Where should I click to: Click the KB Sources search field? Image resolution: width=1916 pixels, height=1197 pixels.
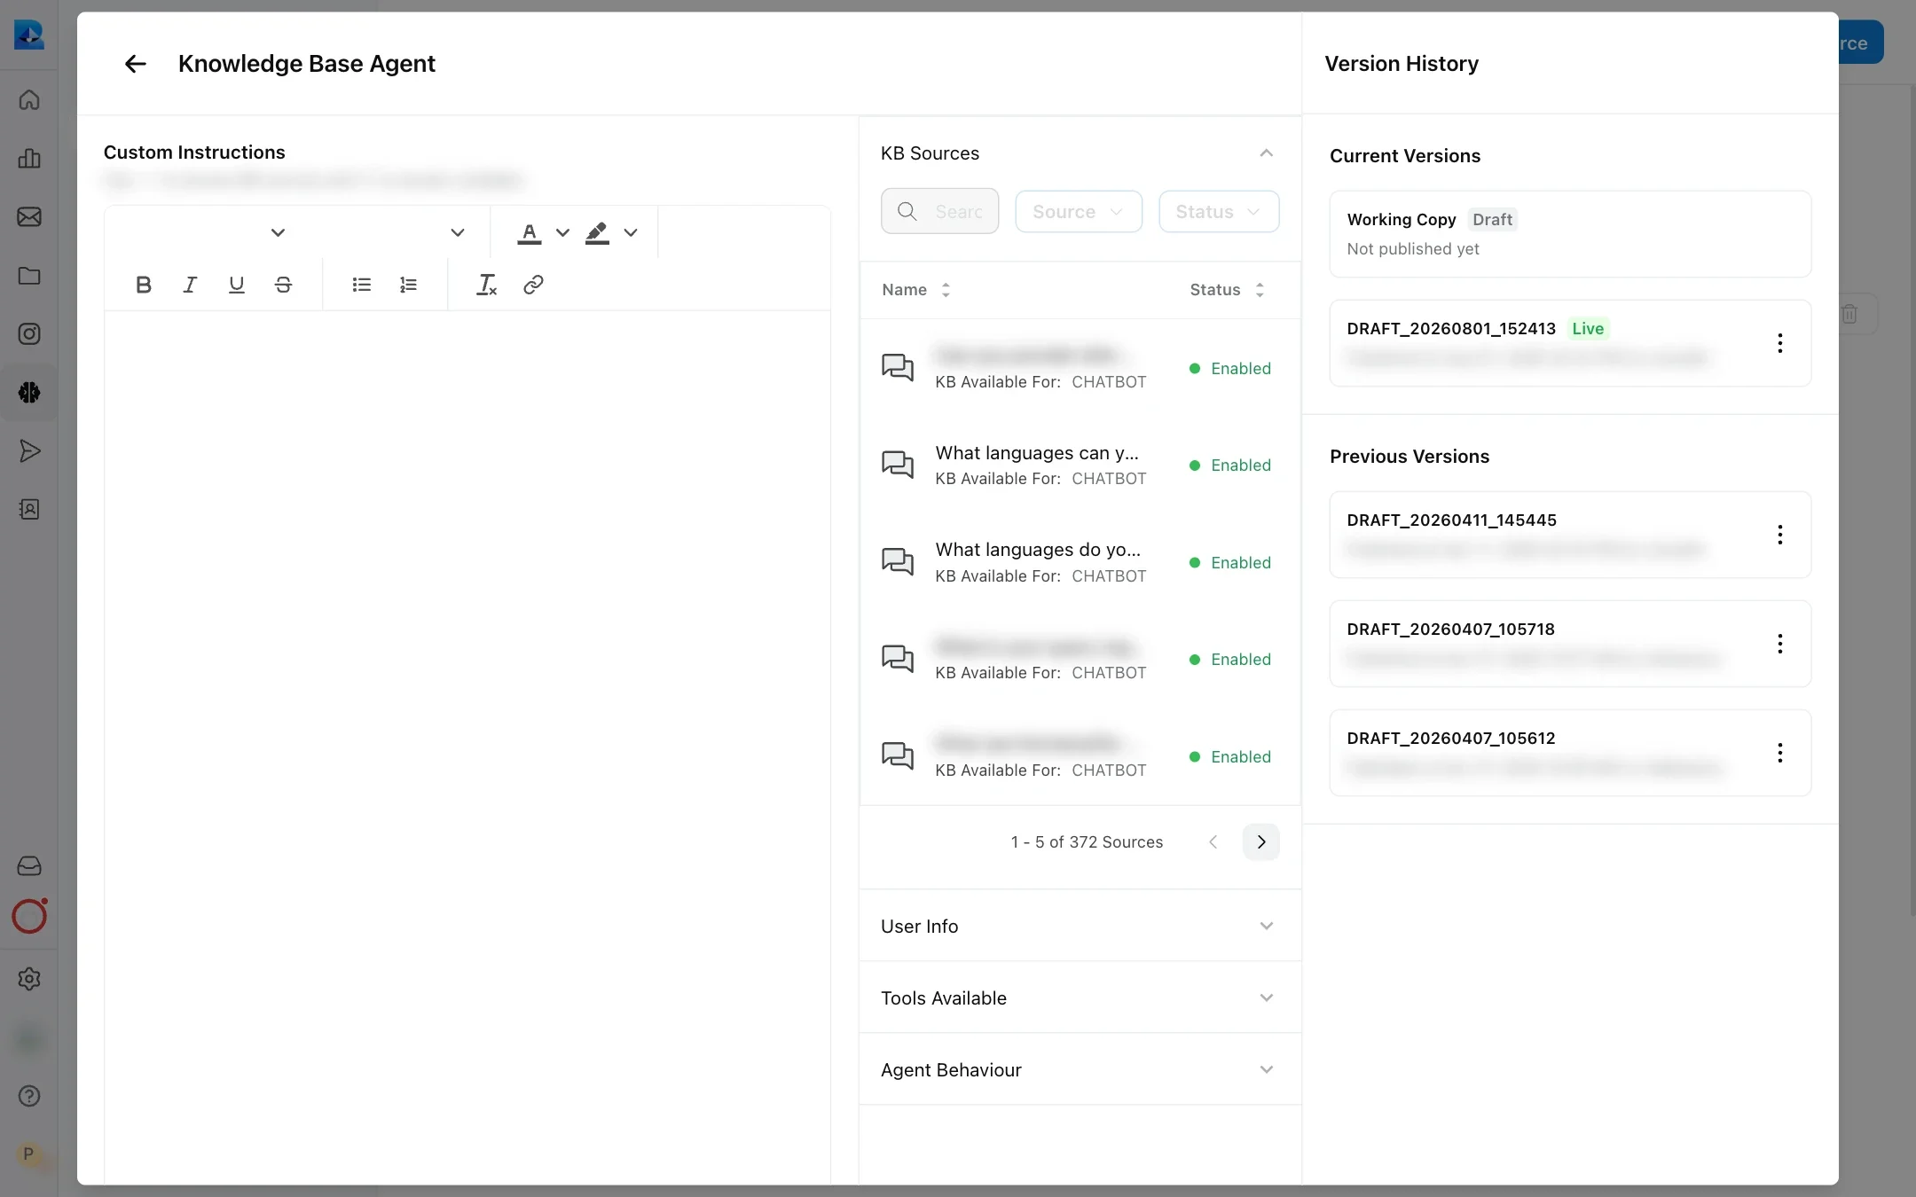(940, 212)
